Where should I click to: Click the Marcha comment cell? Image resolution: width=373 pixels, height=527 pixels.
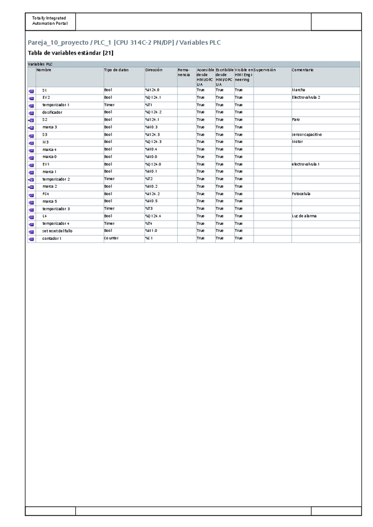pyautogui.click(x=326, y=90)
